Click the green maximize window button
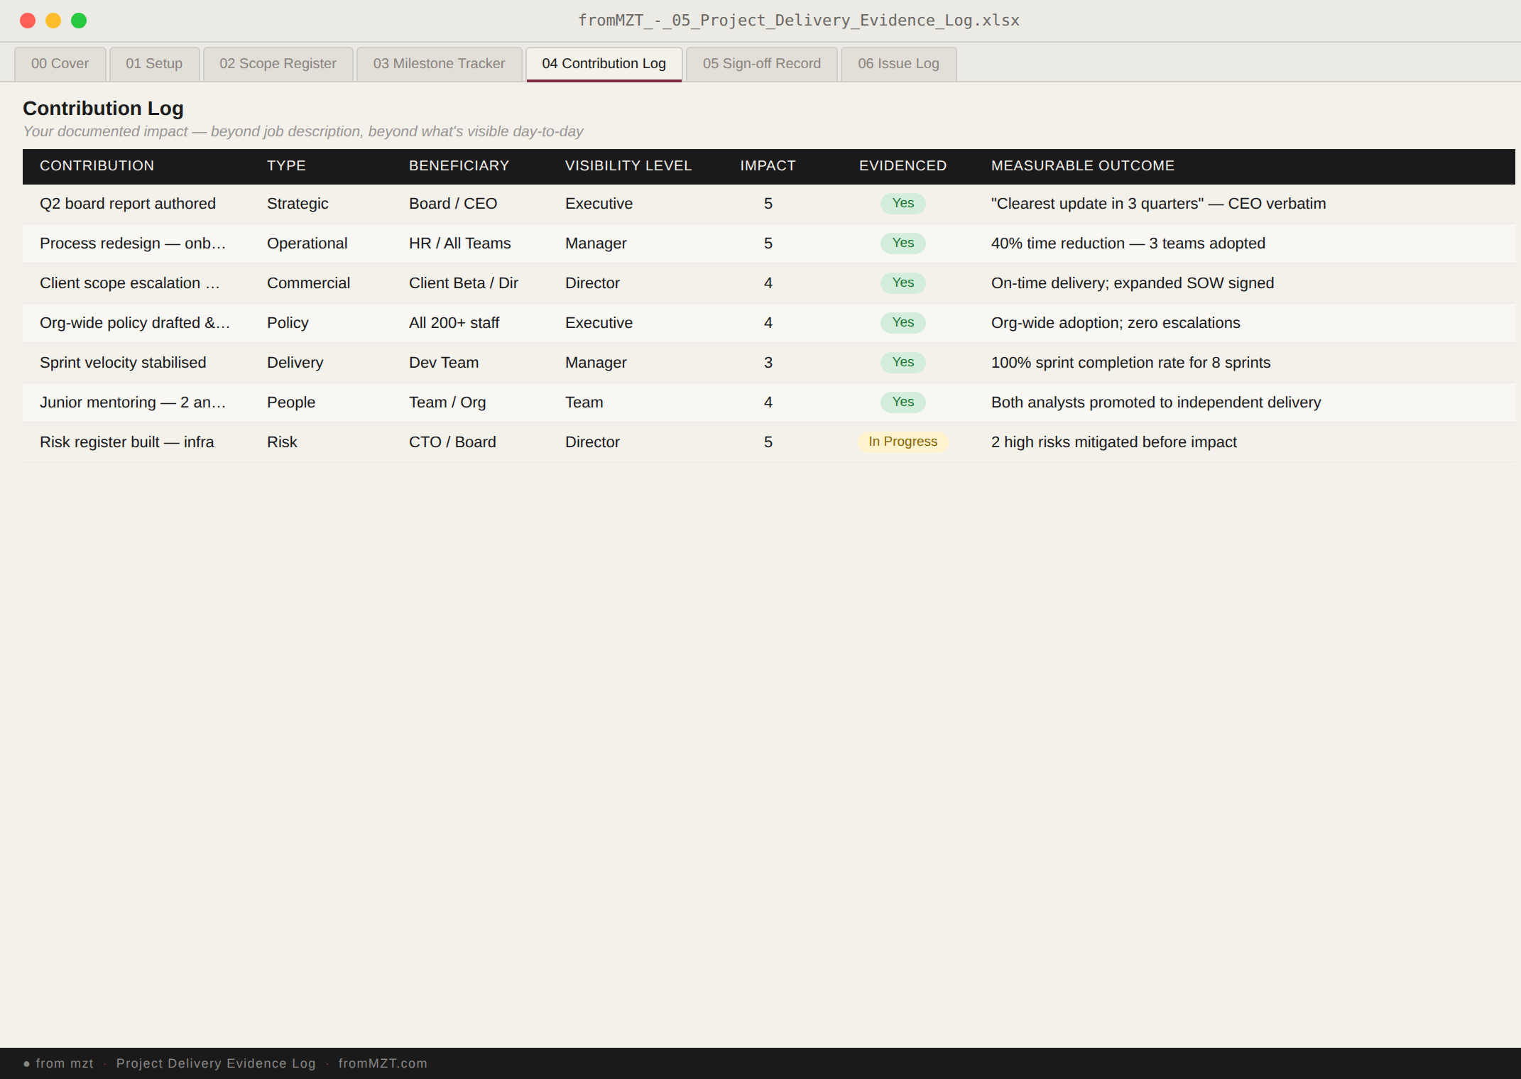1521x1079 pixels. [x=79, y=21]
